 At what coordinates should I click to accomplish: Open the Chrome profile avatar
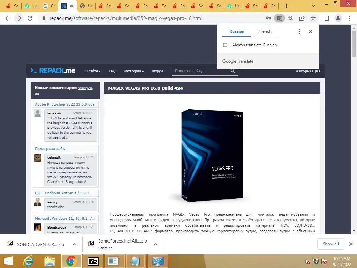click(338, 18)
